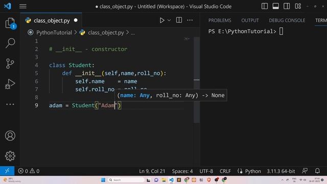Click adam variable on line 9
The width and height of the screenshot is (327, 184).
[x=56, y=105]
